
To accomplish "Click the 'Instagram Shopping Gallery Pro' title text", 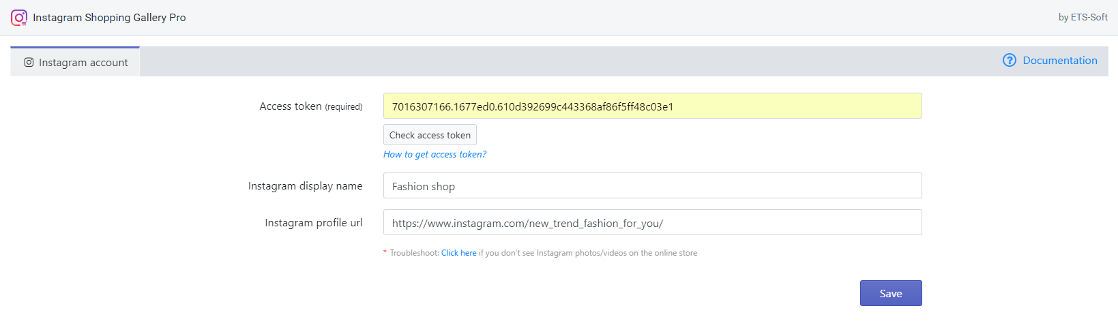I will [109, 18].
